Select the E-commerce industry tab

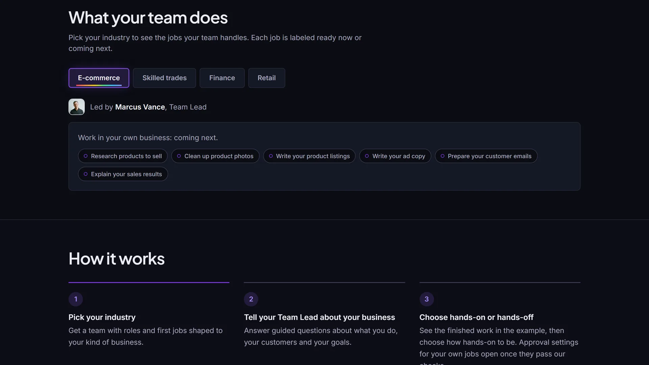(x=99, y=78)
